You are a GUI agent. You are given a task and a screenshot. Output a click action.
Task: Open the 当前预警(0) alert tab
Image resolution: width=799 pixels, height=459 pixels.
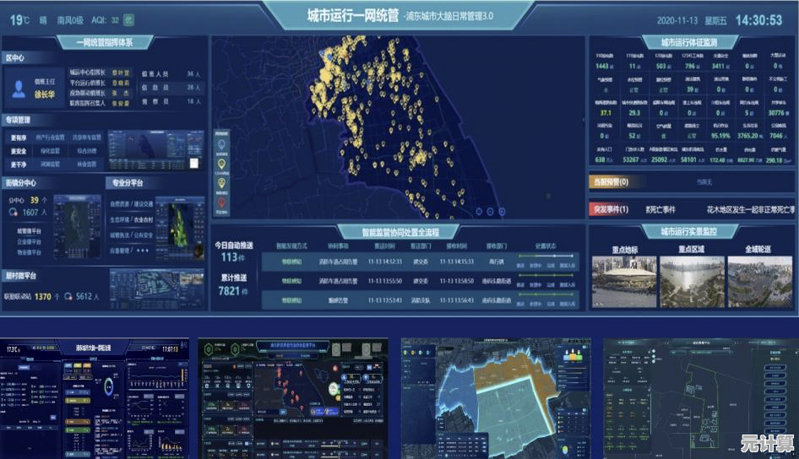[608, 181]
